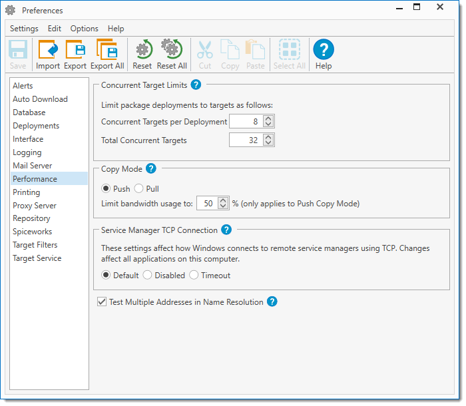Image resolution: width=466 pixels, height=406 pixels.
Task: Uncheck Test Multiple Addresses in Name Resolution
Action: [102, 302]
